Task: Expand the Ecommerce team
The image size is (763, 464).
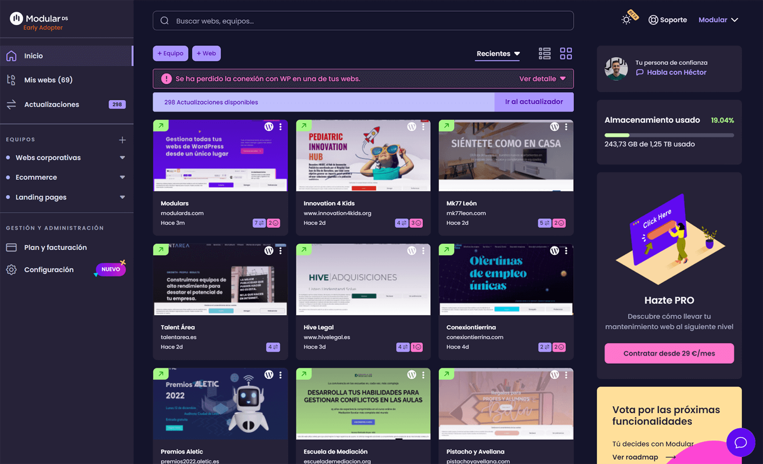Action: 122,178
